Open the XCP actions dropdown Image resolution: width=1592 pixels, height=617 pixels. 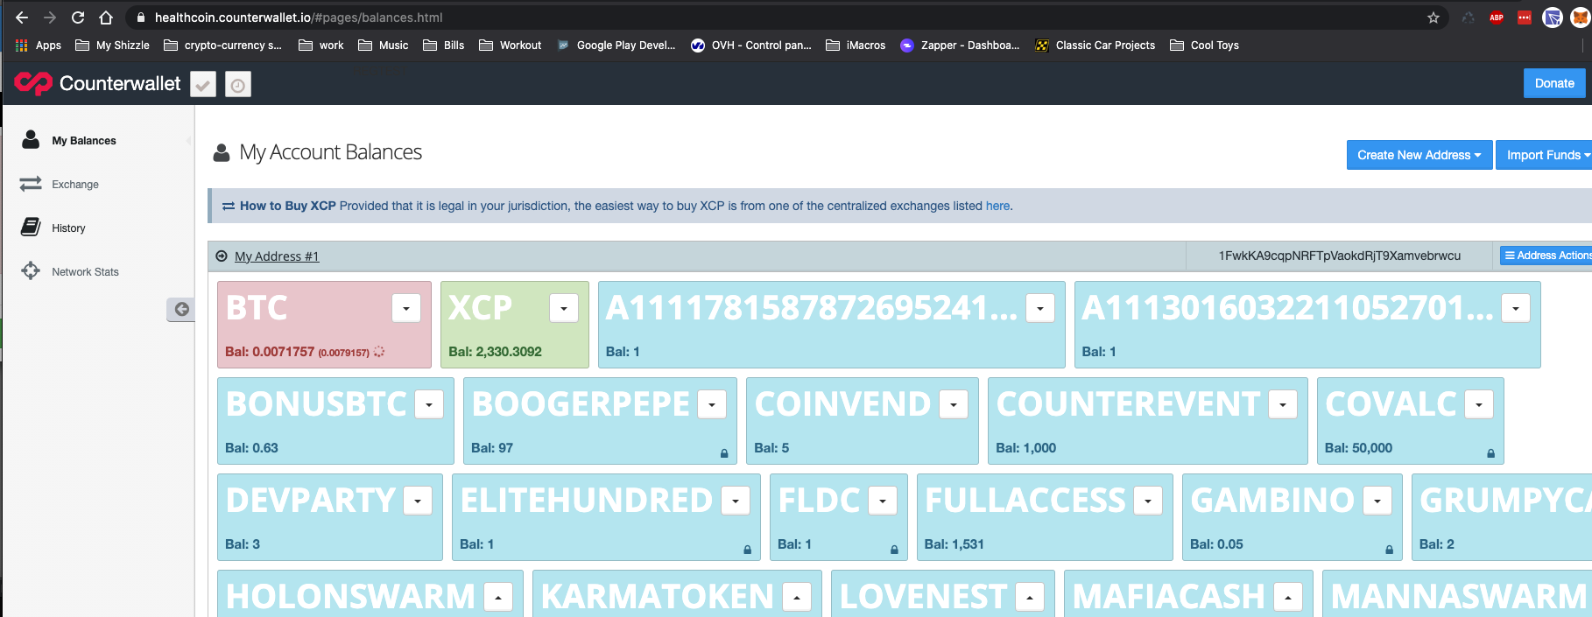pos(564,308)
